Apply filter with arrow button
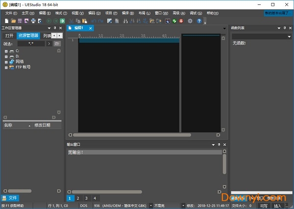Image resolution: width=294 pixels, height=209 pixels. point(49,44)
